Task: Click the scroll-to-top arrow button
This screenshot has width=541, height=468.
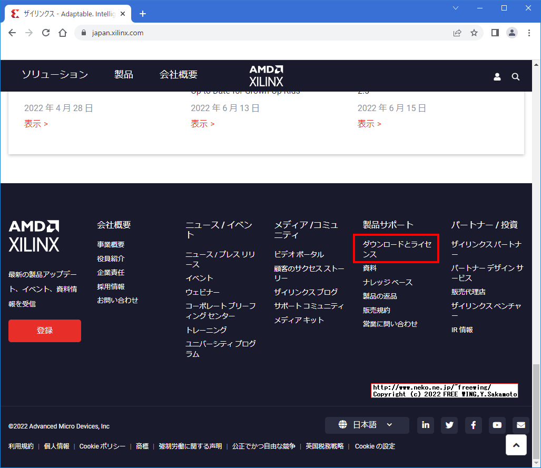Action: 516,444
